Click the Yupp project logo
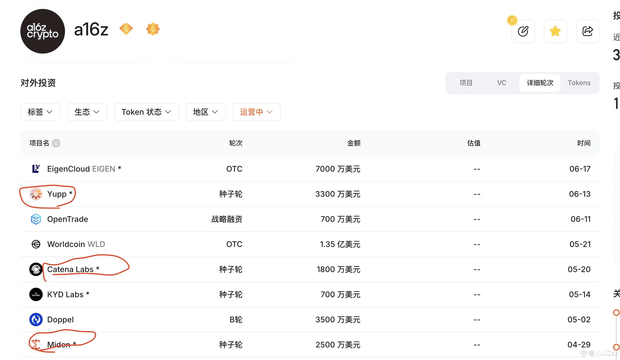 [x=36, y=194]
